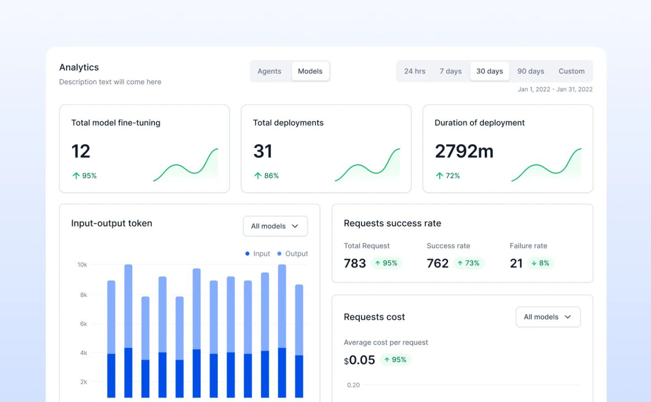Image resolution: width=651 pixels, height=402 pixels.
Task: Click the green up arrow beside 95% fine-tuning
Action: 76,176
